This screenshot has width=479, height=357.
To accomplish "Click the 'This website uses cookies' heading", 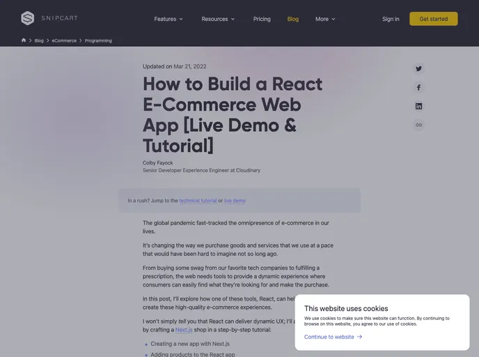I will point(346,308).
